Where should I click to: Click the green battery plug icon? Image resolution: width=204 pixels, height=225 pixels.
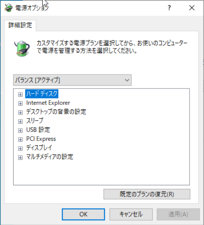(x=22, y=48)
